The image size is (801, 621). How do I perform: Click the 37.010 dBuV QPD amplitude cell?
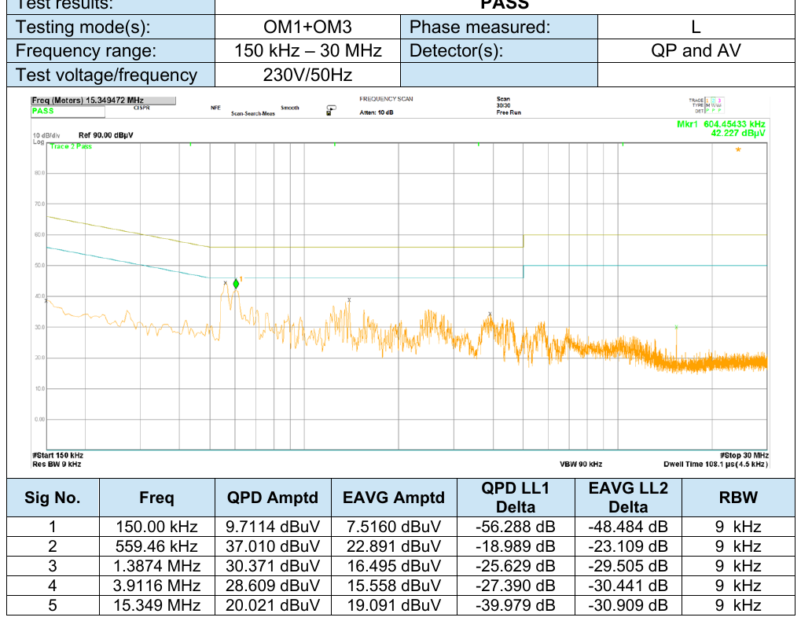[273, 546]
